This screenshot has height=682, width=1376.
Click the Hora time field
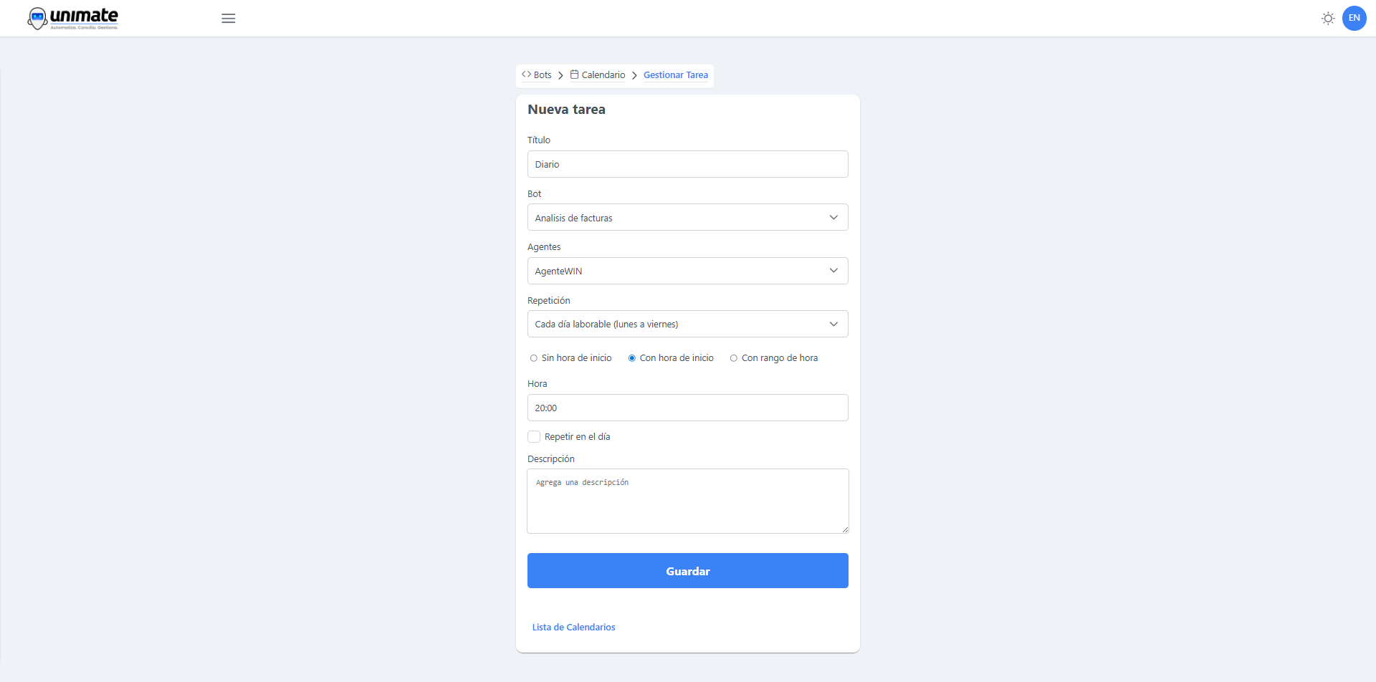(687, 408)
